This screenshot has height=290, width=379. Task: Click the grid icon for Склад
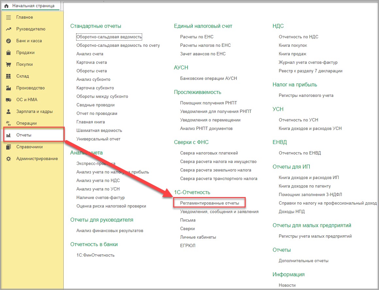[x=8, y=76]
